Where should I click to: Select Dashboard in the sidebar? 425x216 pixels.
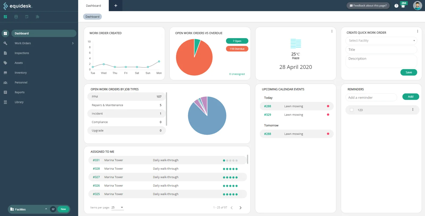44,33
